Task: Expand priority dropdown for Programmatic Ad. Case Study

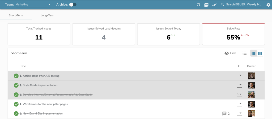Action: (x=239, y=94)
